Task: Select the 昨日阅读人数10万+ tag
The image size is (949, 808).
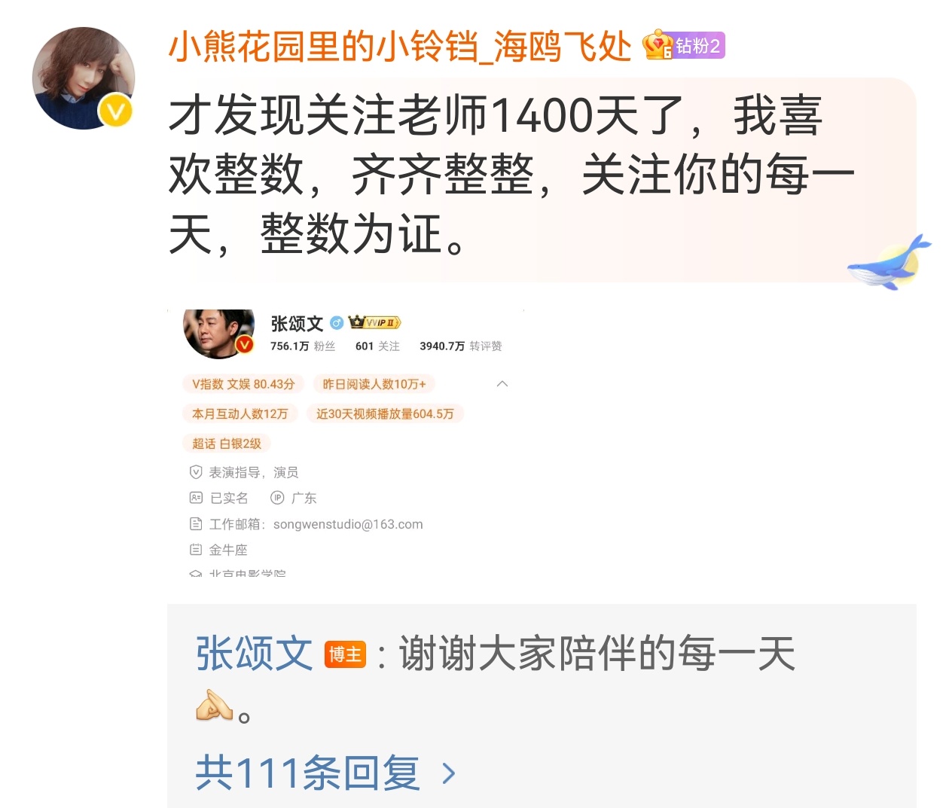Action: pyautogui.click(x=374, y=384)
